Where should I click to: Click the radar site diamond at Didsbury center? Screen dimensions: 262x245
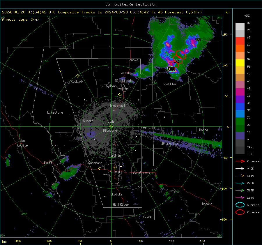pyautogui.click(x=111, y=127)
